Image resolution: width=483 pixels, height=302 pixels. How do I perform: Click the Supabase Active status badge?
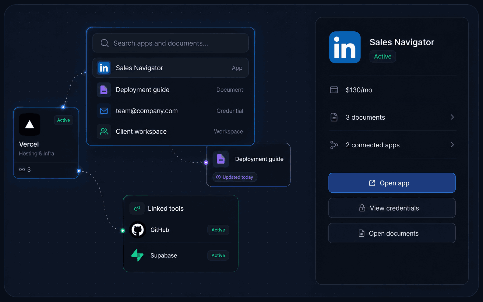pos(218,255)
